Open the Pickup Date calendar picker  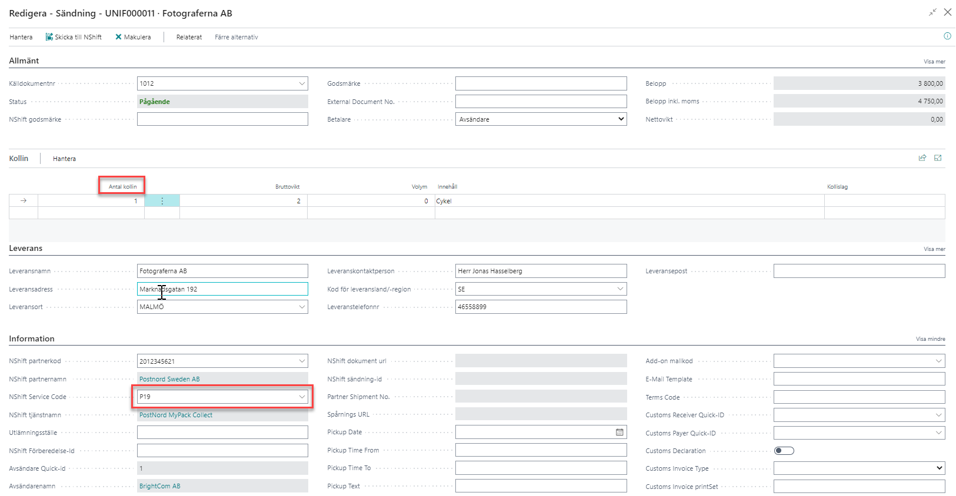coord(619,433)
